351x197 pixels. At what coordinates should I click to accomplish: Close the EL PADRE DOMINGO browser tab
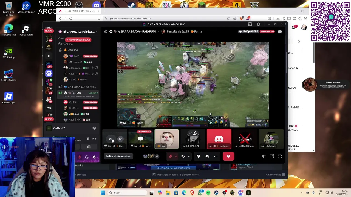click(98, 11)
